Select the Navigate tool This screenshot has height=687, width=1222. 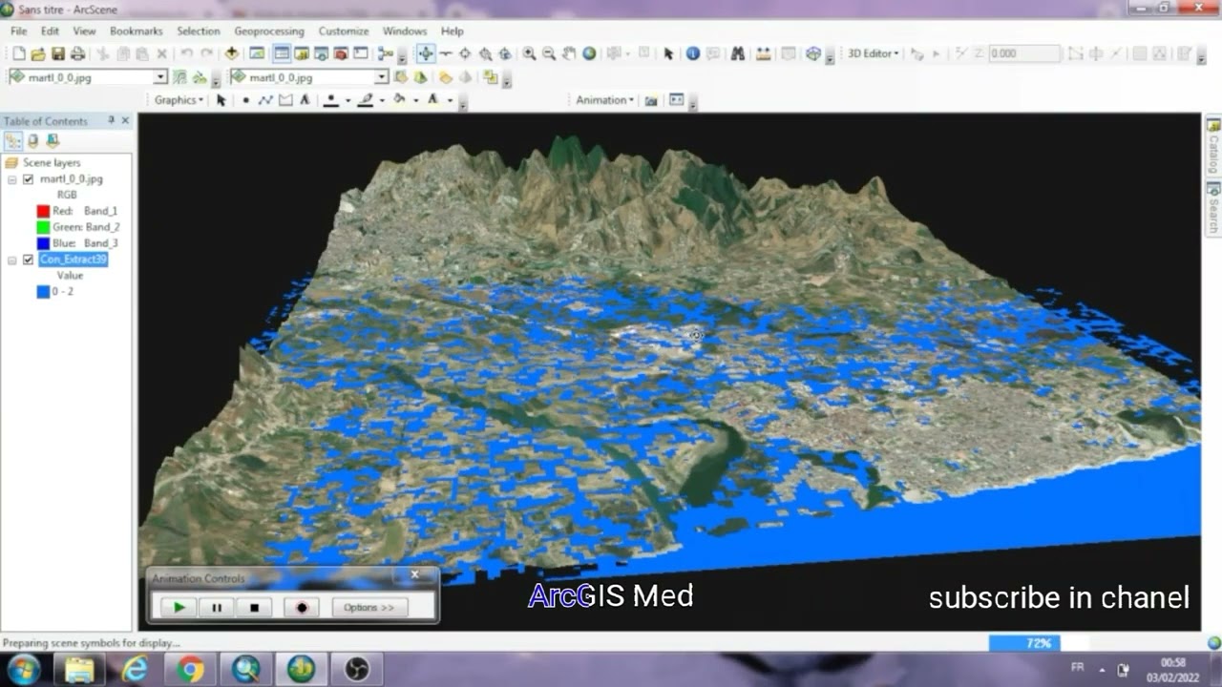[426, 54]
